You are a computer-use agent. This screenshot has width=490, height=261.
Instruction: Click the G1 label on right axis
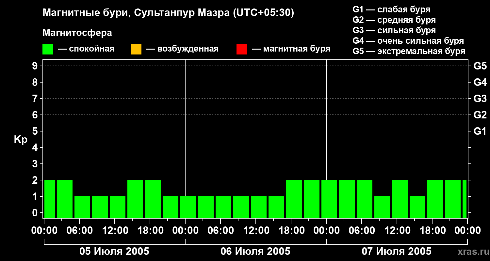(x=480, y=131)
